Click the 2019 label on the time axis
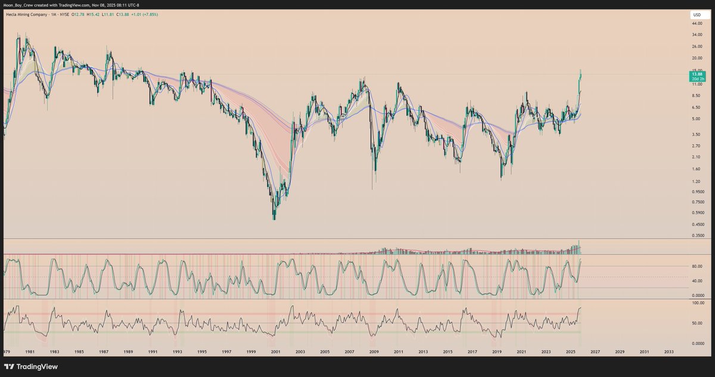 (496, 352)
